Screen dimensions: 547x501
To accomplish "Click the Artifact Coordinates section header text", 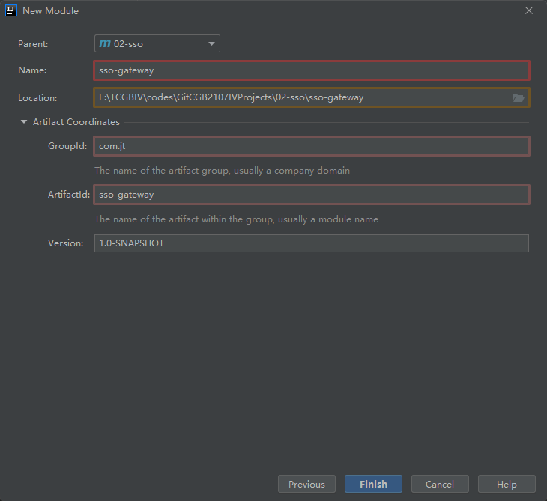I will click(76, 122).
